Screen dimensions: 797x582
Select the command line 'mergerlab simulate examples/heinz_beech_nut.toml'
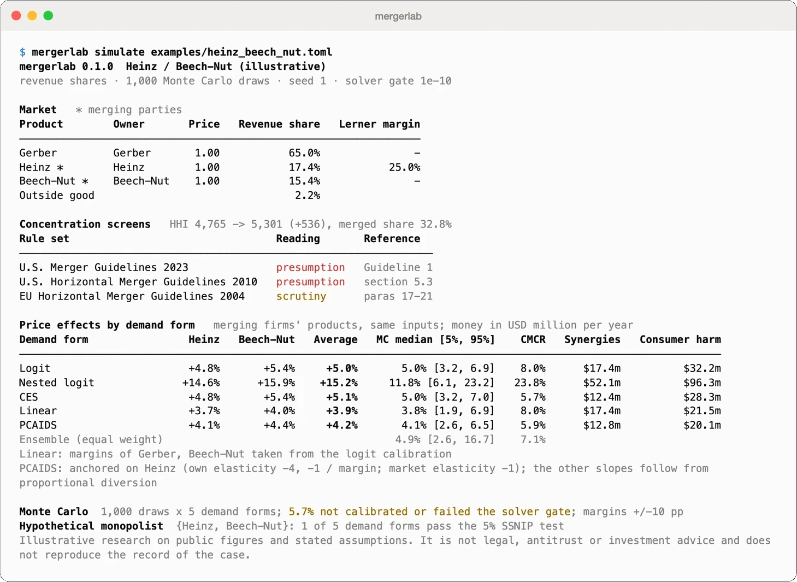(182, 52)
